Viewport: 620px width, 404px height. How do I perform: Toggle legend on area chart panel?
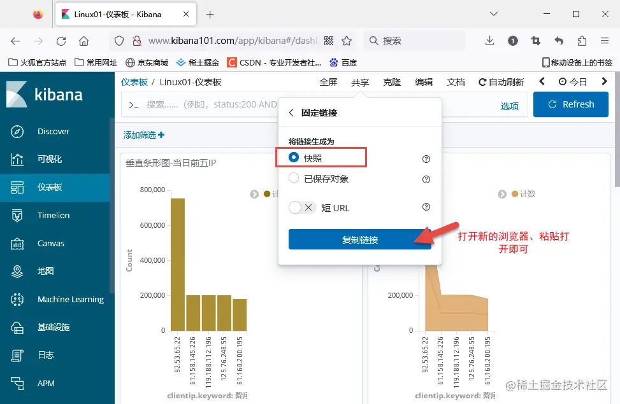tap(502, 194)
